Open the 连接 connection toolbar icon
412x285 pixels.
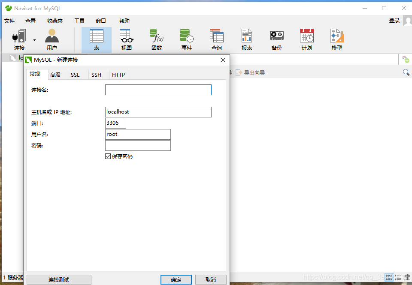(19, 39)
